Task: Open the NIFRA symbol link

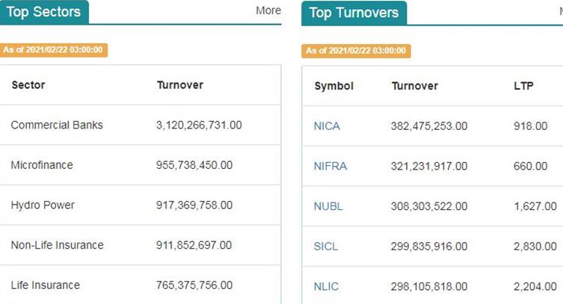Action: click(330, 166)
